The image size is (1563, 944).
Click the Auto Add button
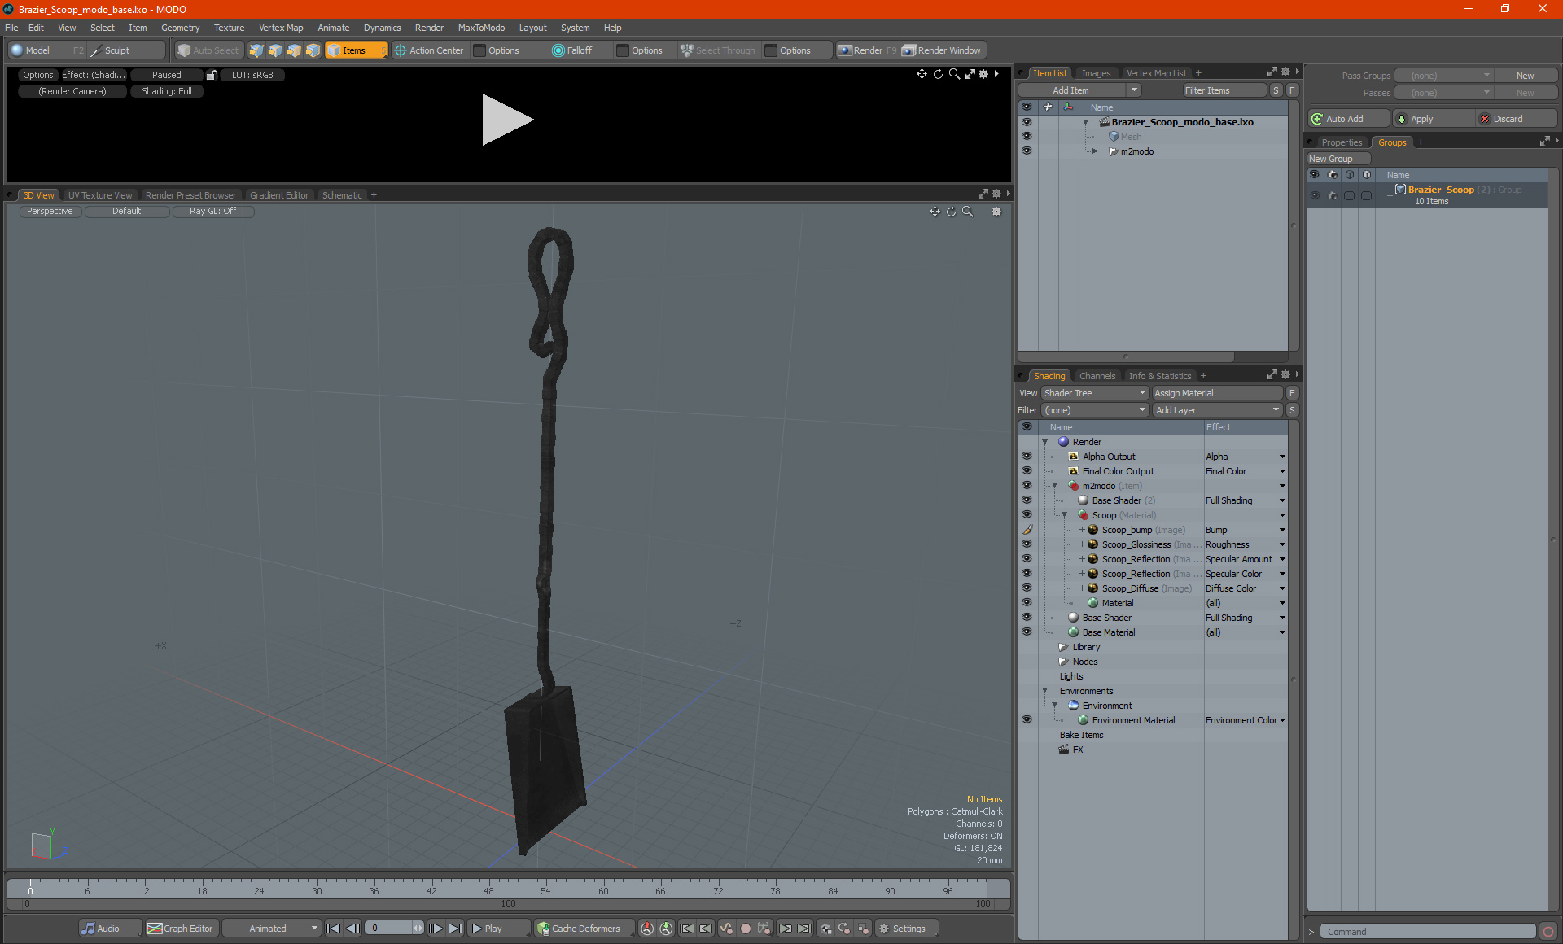tap(1348, 119)
